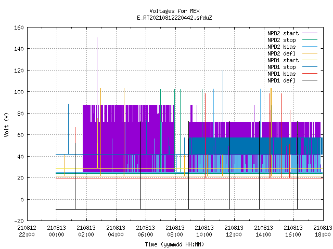333x249 pixels.
Task: Click the file name E_RT20210812220442.sfduZ
Action: click(174, 18)
